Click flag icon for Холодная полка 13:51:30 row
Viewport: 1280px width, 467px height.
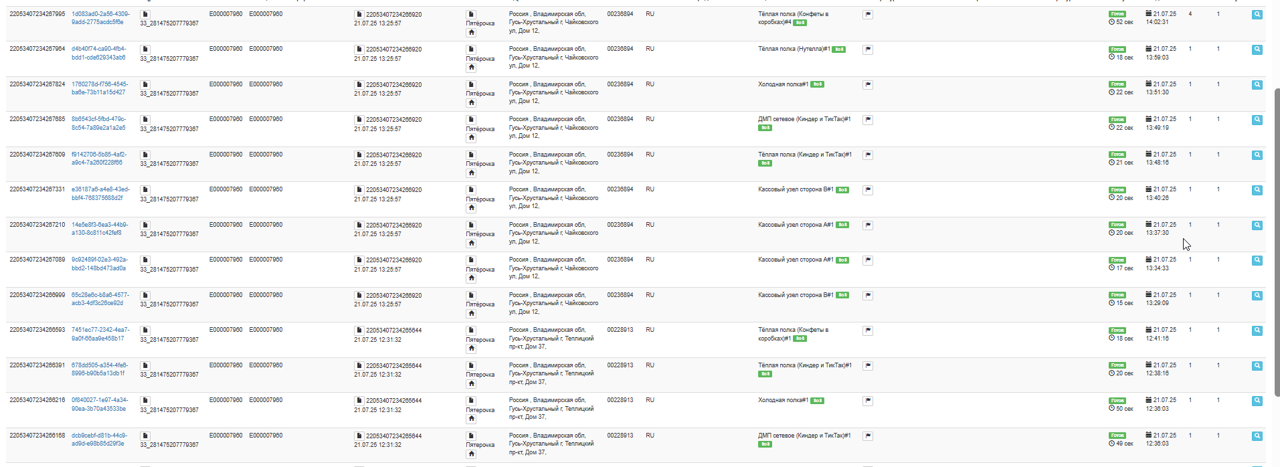[x=868, y=85]
